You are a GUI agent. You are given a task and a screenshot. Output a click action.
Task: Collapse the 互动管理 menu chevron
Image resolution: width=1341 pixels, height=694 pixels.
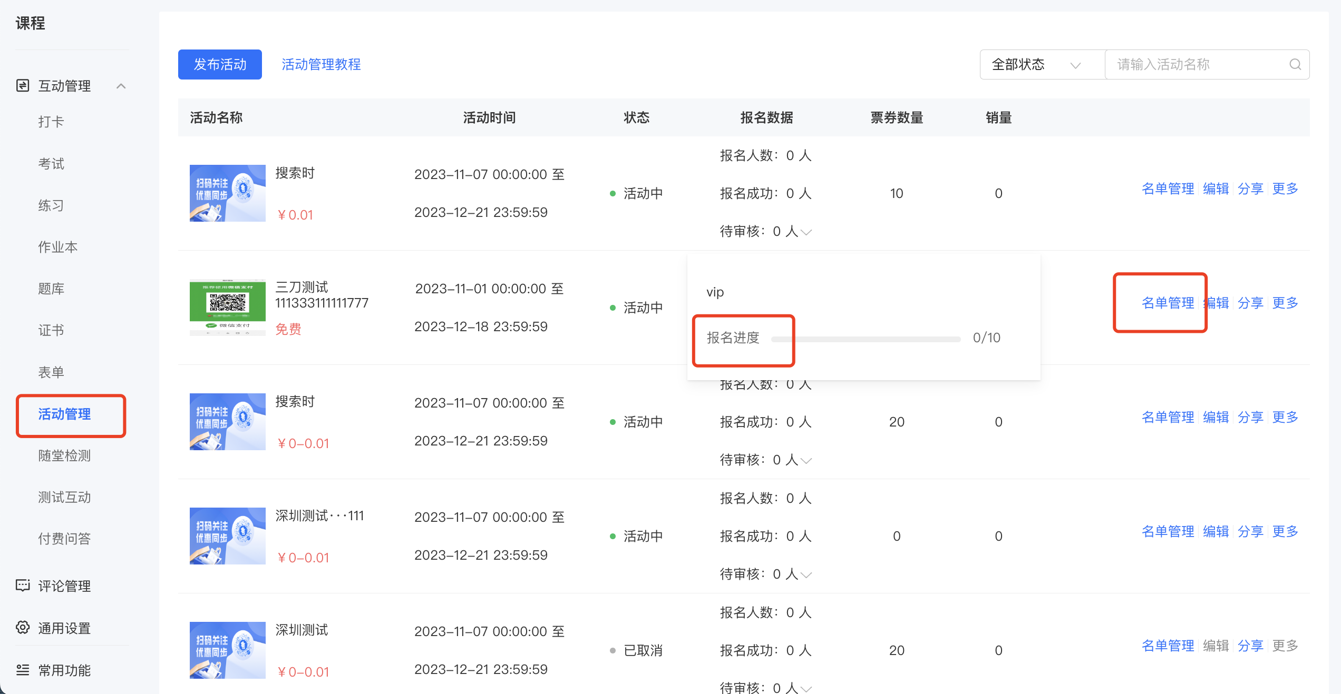pos(121,86)
